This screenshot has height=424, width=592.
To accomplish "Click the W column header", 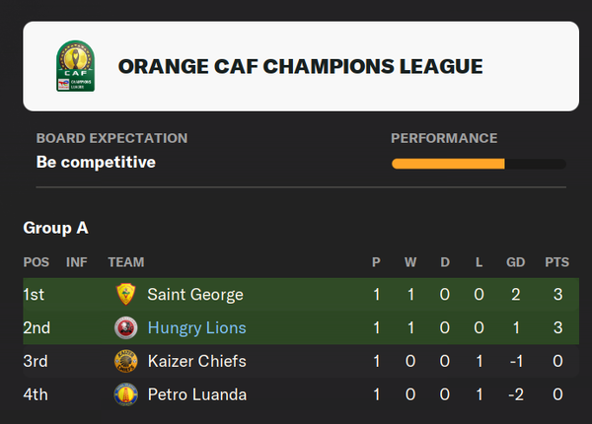I will point(410,262).
